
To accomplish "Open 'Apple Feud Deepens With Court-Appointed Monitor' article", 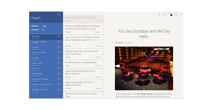I will pyautogui.click(x=83, y=85).
